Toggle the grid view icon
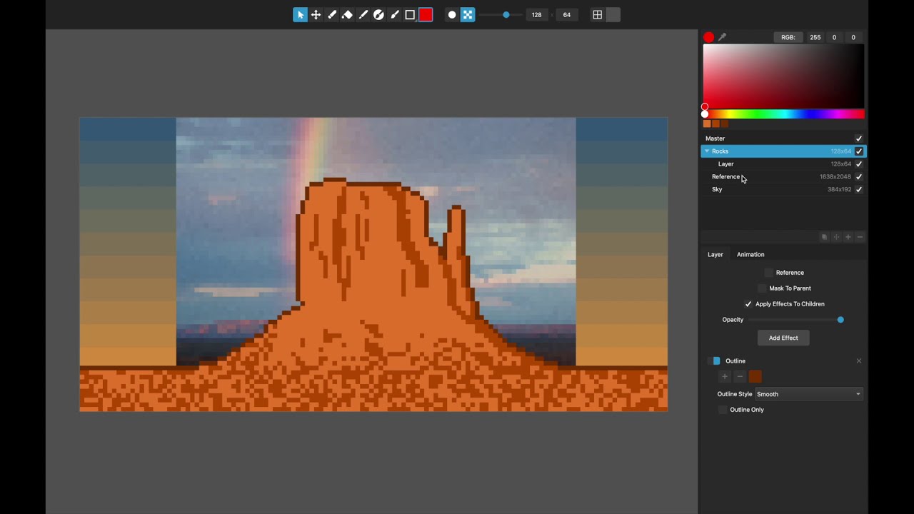This screenshot has width=914, height=514. click(598, 14)
